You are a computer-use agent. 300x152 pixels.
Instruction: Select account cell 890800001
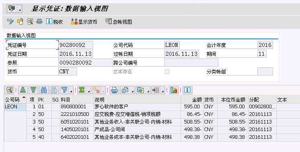tap(77, 107)
